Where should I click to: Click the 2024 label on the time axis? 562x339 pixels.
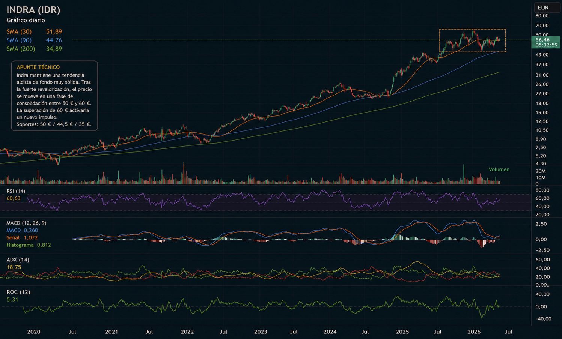point(330,332)
